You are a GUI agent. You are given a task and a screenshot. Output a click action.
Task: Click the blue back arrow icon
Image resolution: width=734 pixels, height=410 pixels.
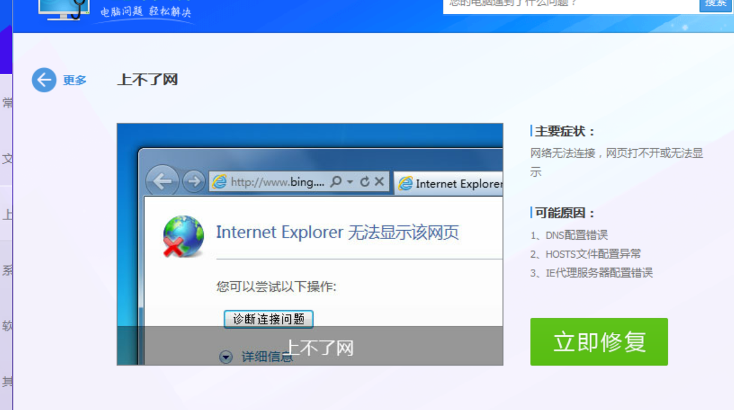pyautogui.click(x=44, y=80)
